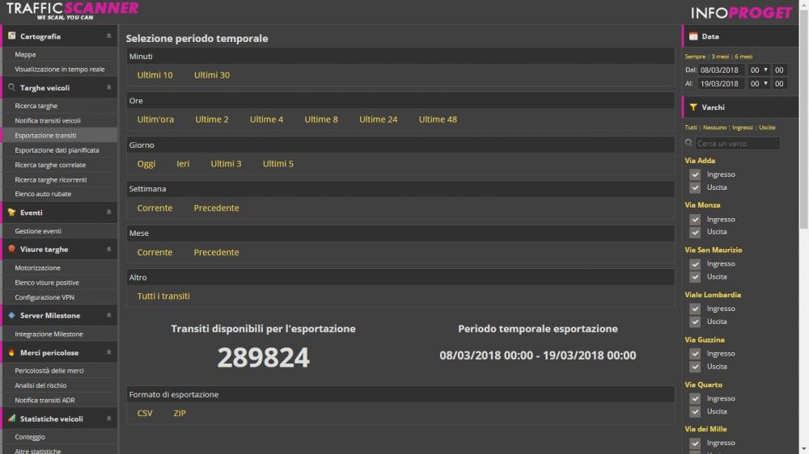Click the Statistiche veicoli chart icon
This screenshot has height=454, width=809.
pos(12,418)
